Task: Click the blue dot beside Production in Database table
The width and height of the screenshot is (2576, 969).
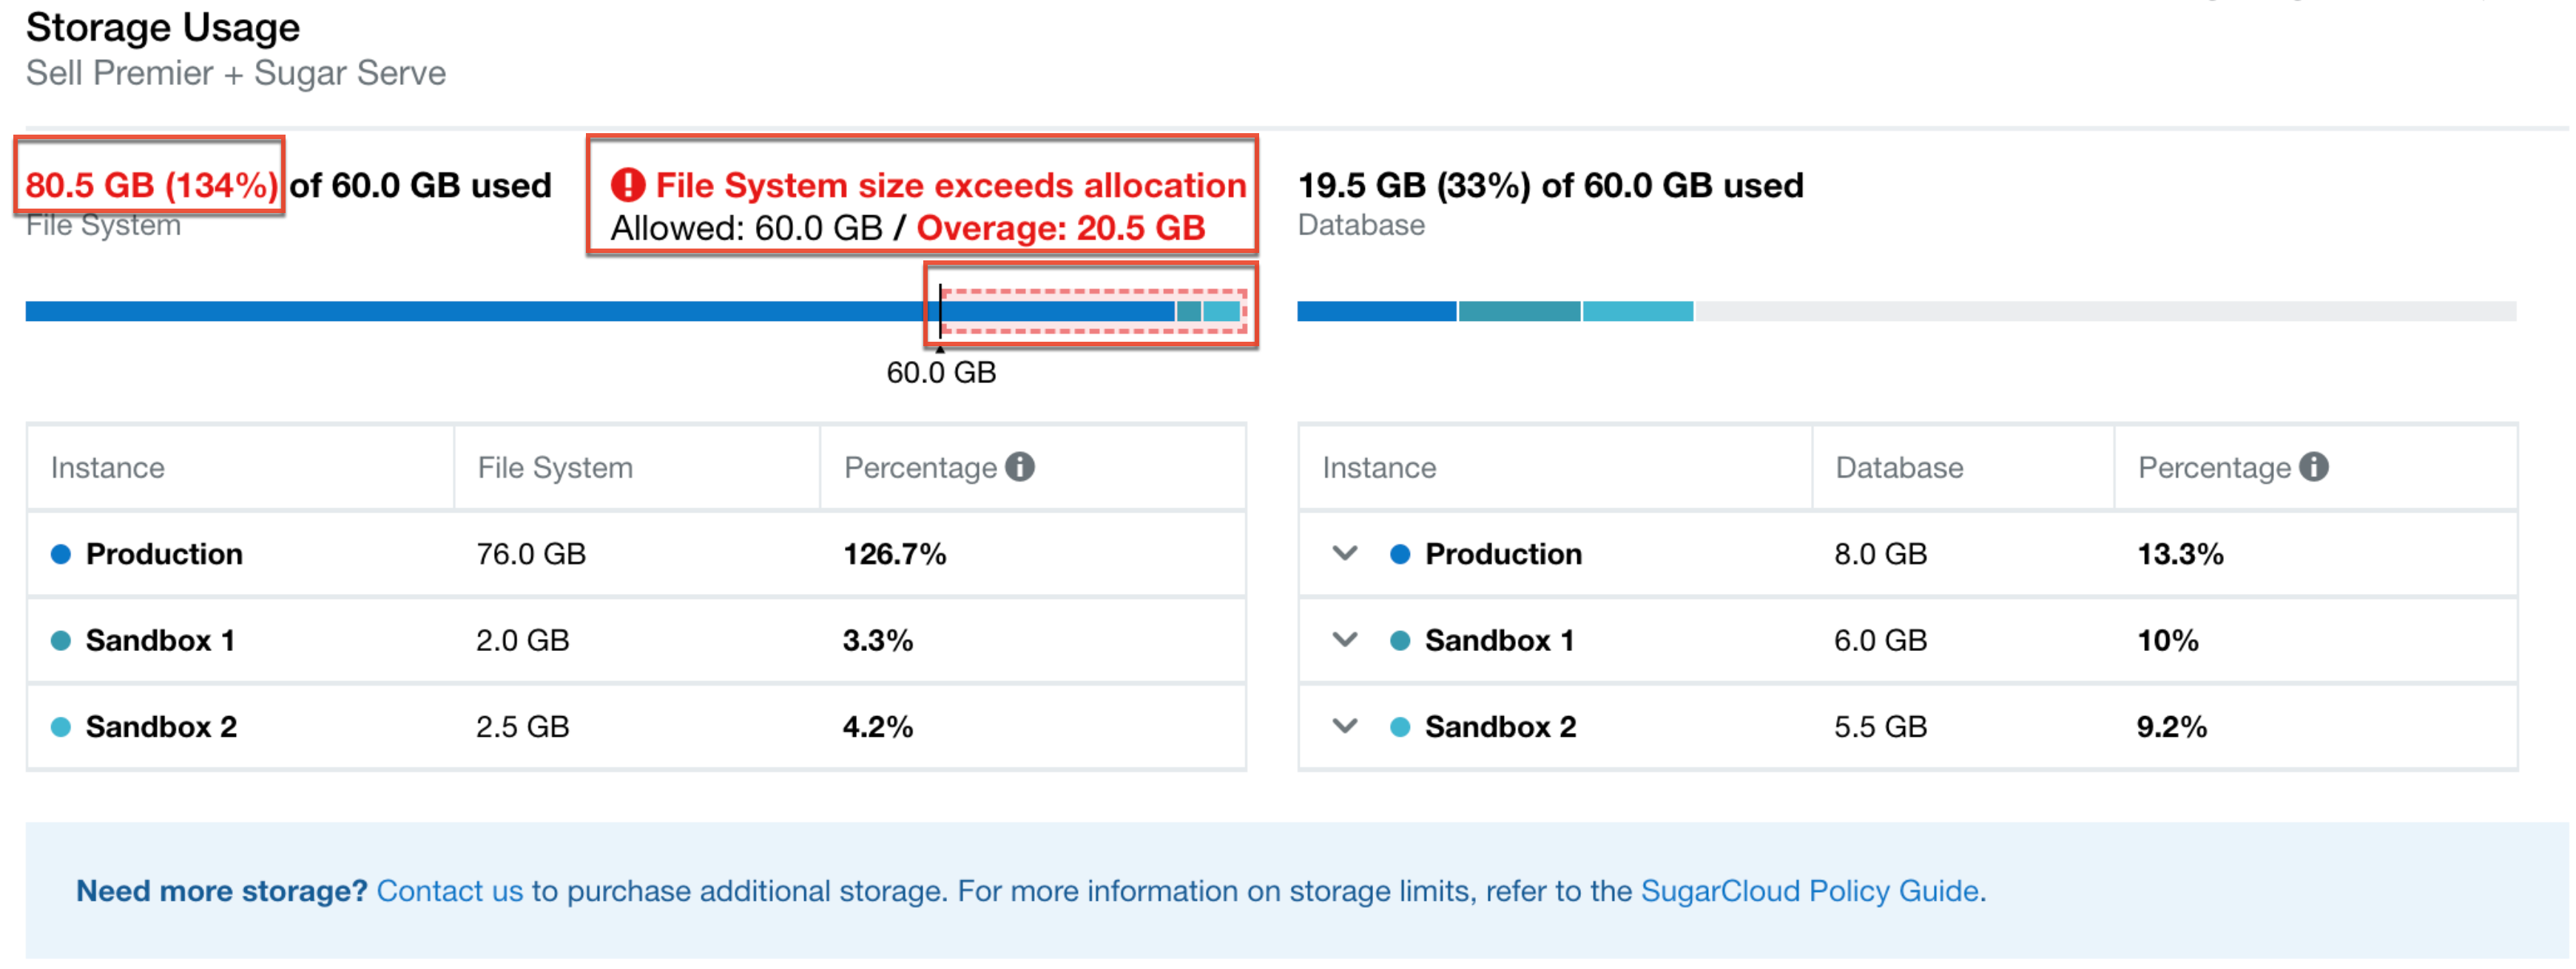Action: (1400, 554)
